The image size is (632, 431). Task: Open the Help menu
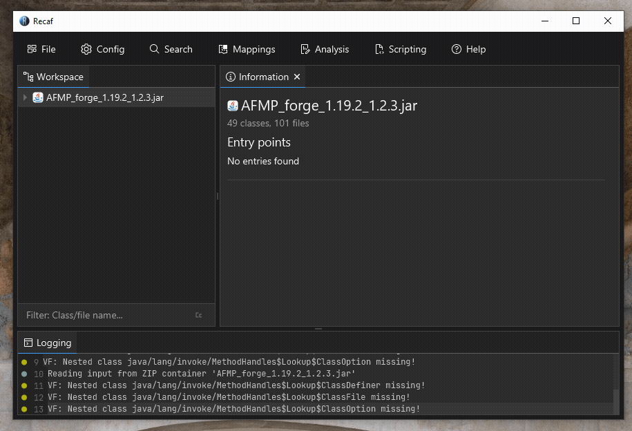[x=468, y=49]
